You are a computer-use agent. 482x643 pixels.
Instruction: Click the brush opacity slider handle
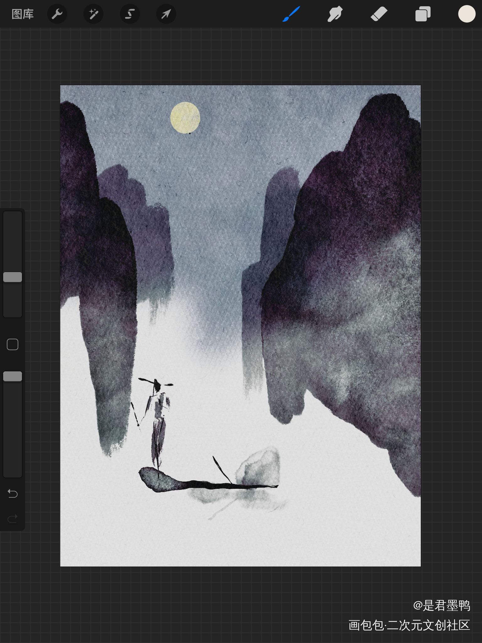click(x=13, y=376)
